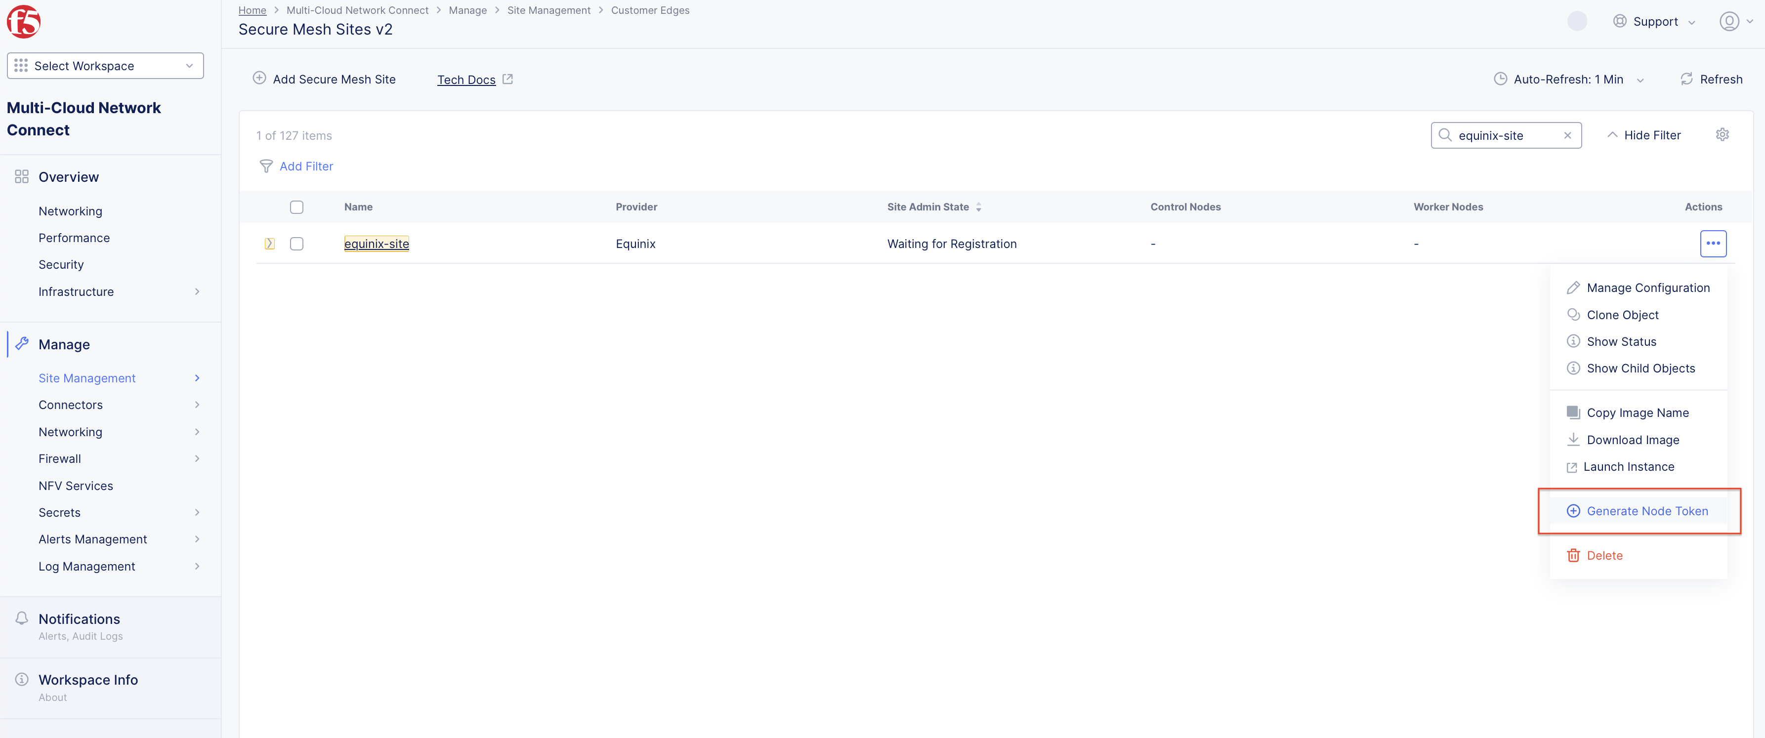Click the Notifications bell icon

(22, 618)
